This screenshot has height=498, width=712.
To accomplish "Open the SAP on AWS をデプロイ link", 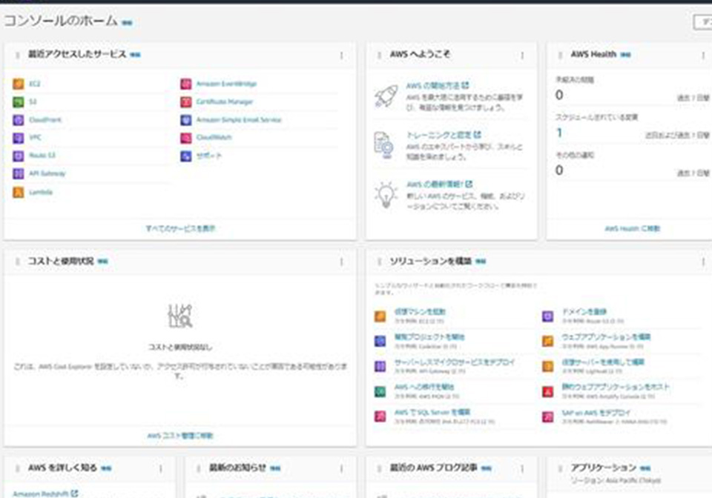I will pyautogui.click(x=596, y=413).
